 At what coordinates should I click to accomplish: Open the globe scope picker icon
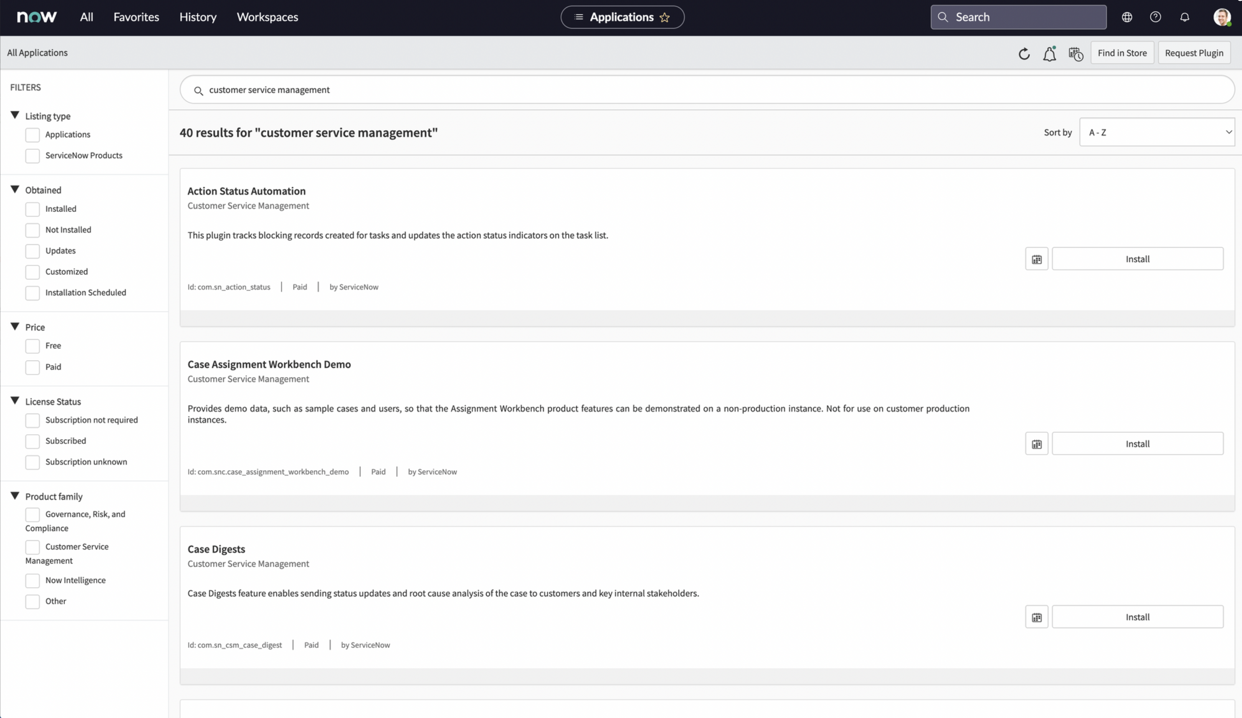pyautogui.click(x=1127, y=17)
